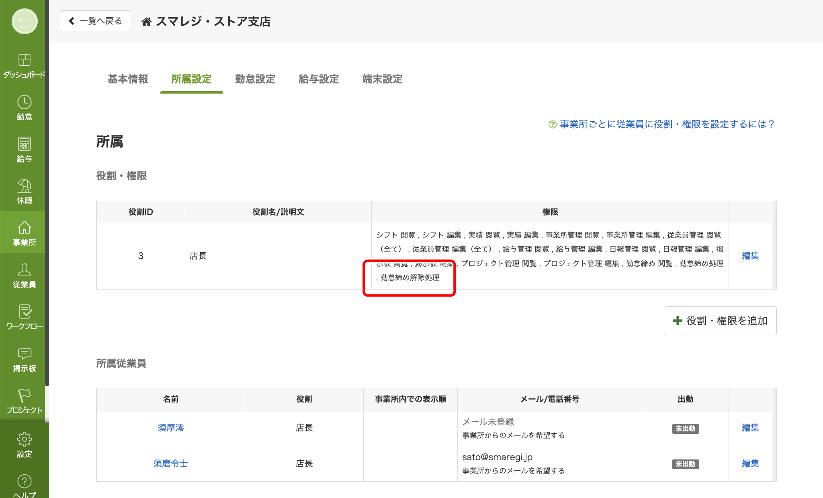The image size is (823, 498).
Task: Click the 役割・権限を追加 button
Action: (x=720, y=321)
